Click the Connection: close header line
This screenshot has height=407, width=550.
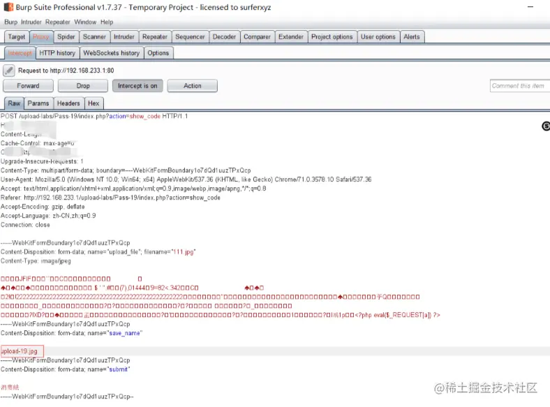25,225
